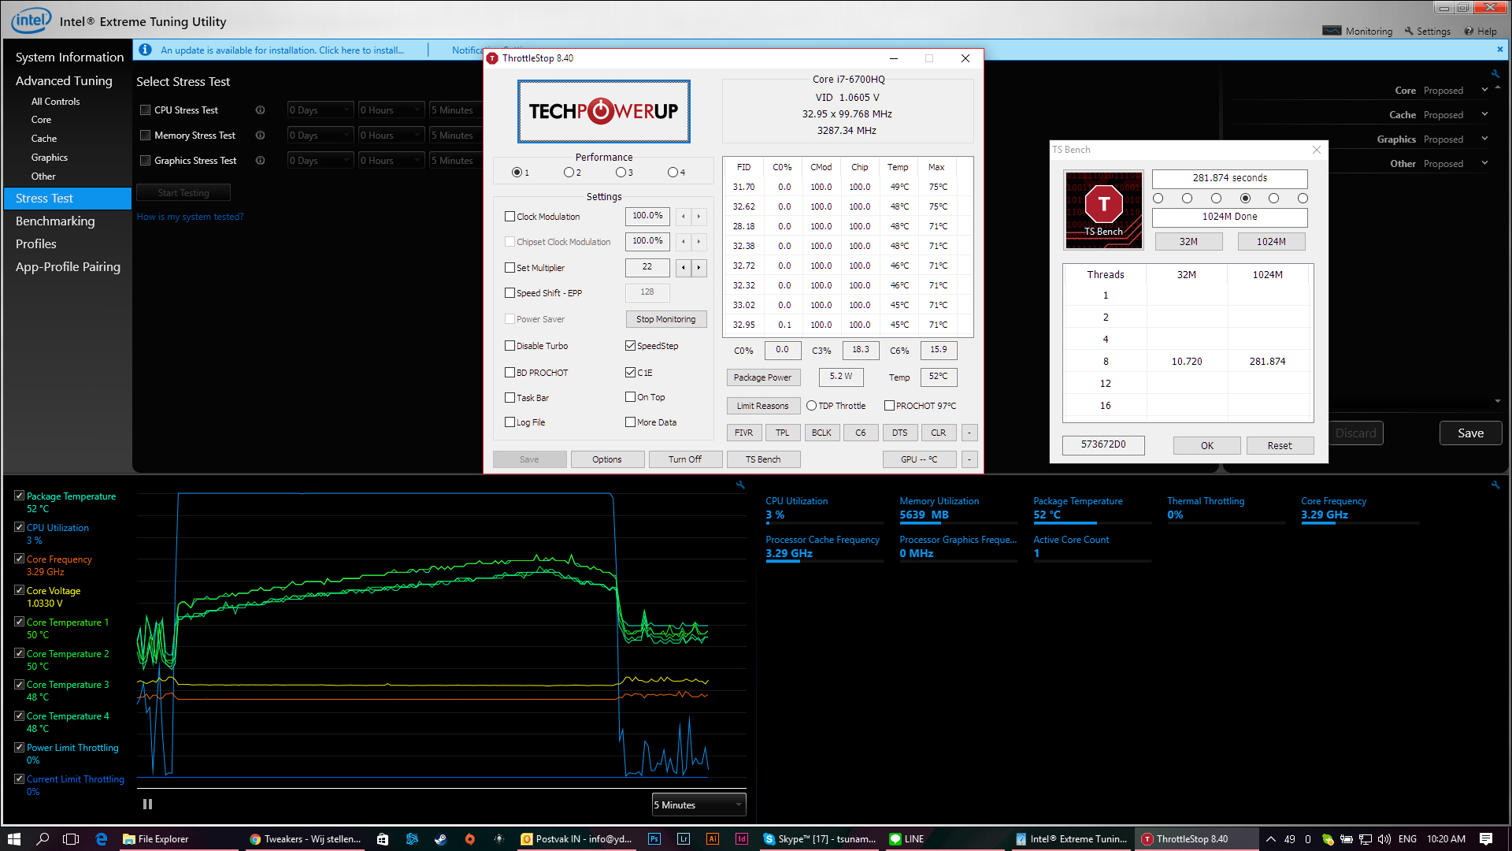Open ThrottleStop Options
The image size is (1512, 851).
tap(607, 459)
